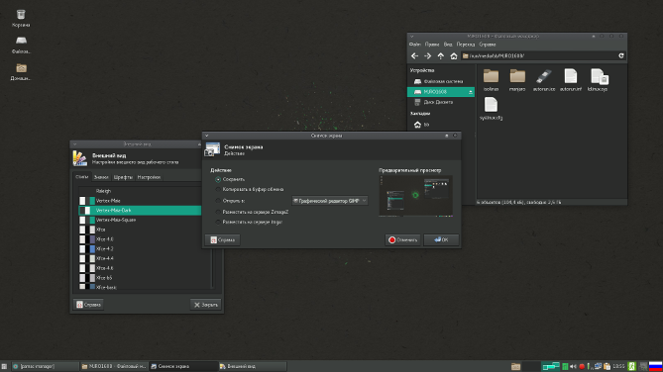Image resolution: width=663 pixels, height=372 pixels.
Task: Open the Графический редактор GIMP dropdown
Action: point(329,201)
